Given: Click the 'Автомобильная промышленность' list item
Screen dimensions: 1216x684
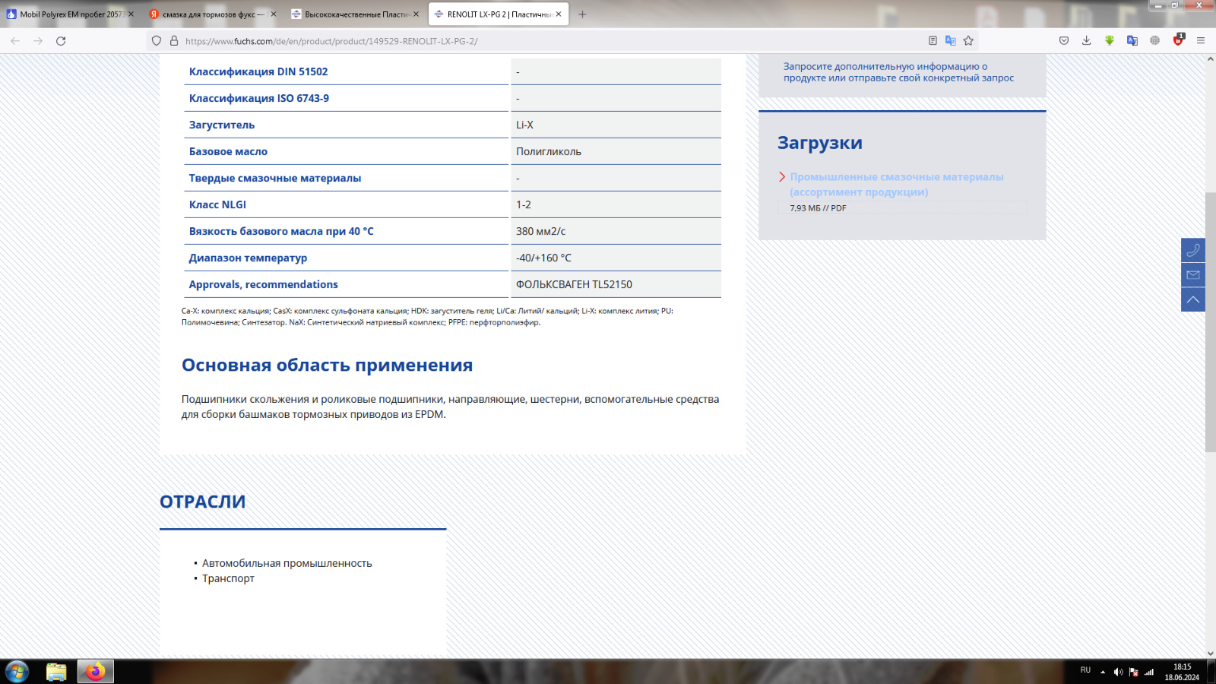Looking at the screenshot, I should pos(287,563).
